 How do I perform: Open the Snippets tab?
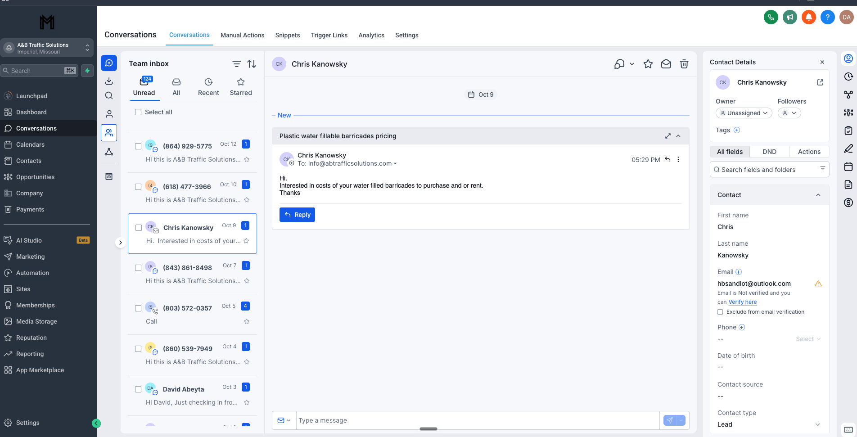288,35
